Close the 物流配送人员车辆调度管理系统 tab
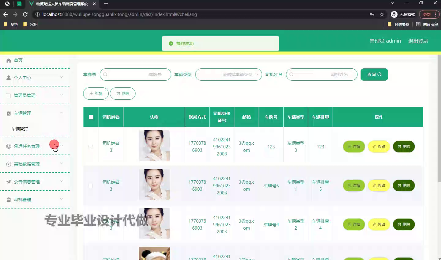This screenshot has height=260, width=441. 94,4
